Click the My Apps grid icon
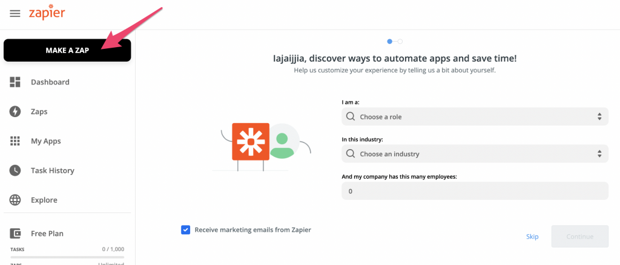The width and height of the screenshot is (620, 265). (16, 141)
